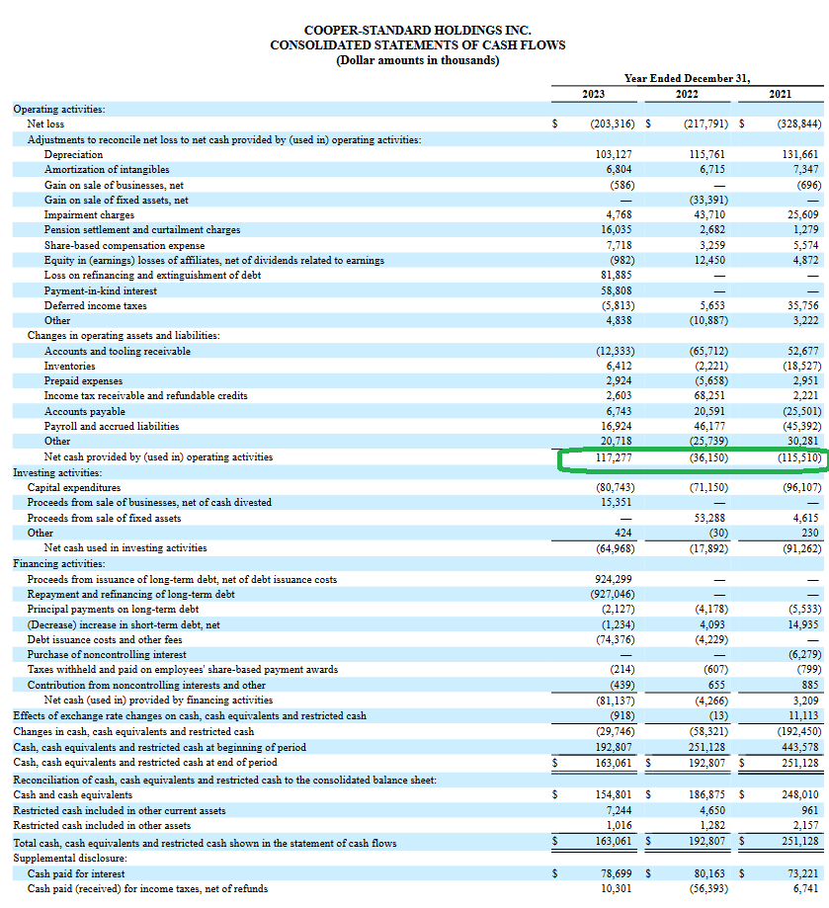This screenshot has width=829, height=908.
Task: Click the "COOPER-STANDARD HOLDINGS INC." title
Action: (x=417, y=30)
